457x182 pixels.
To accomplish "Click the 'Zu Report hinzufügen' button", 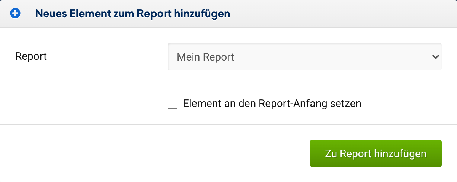I will [x=376, y=153].
